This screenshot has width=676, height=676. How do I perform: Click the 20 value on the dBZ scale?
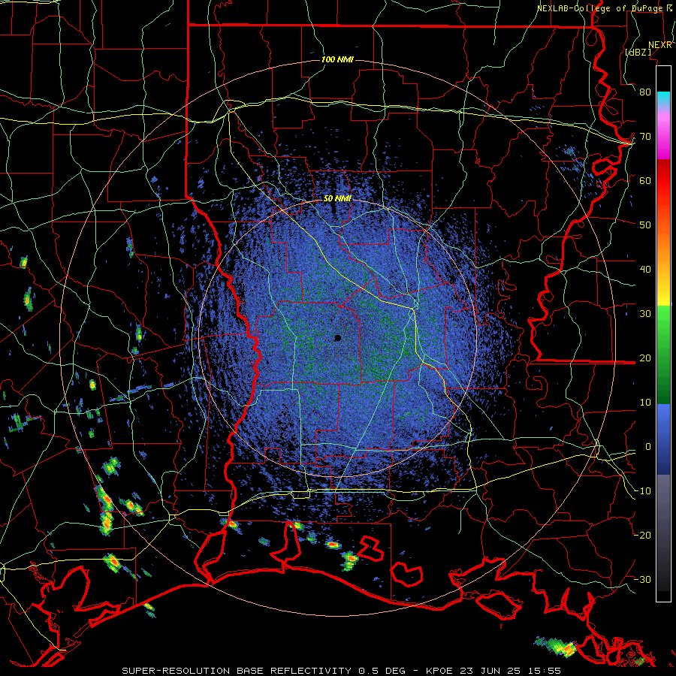[645, 358]
